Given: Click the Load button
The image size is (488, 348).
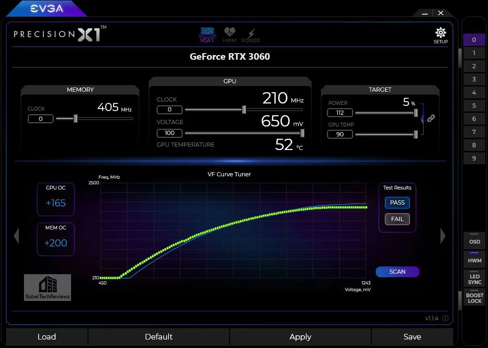Looking at the screenshot, I should (47, 337).
